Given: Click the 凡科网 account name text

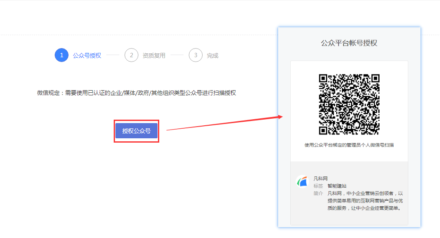Looking at the screenshot, I should point(321,179).
